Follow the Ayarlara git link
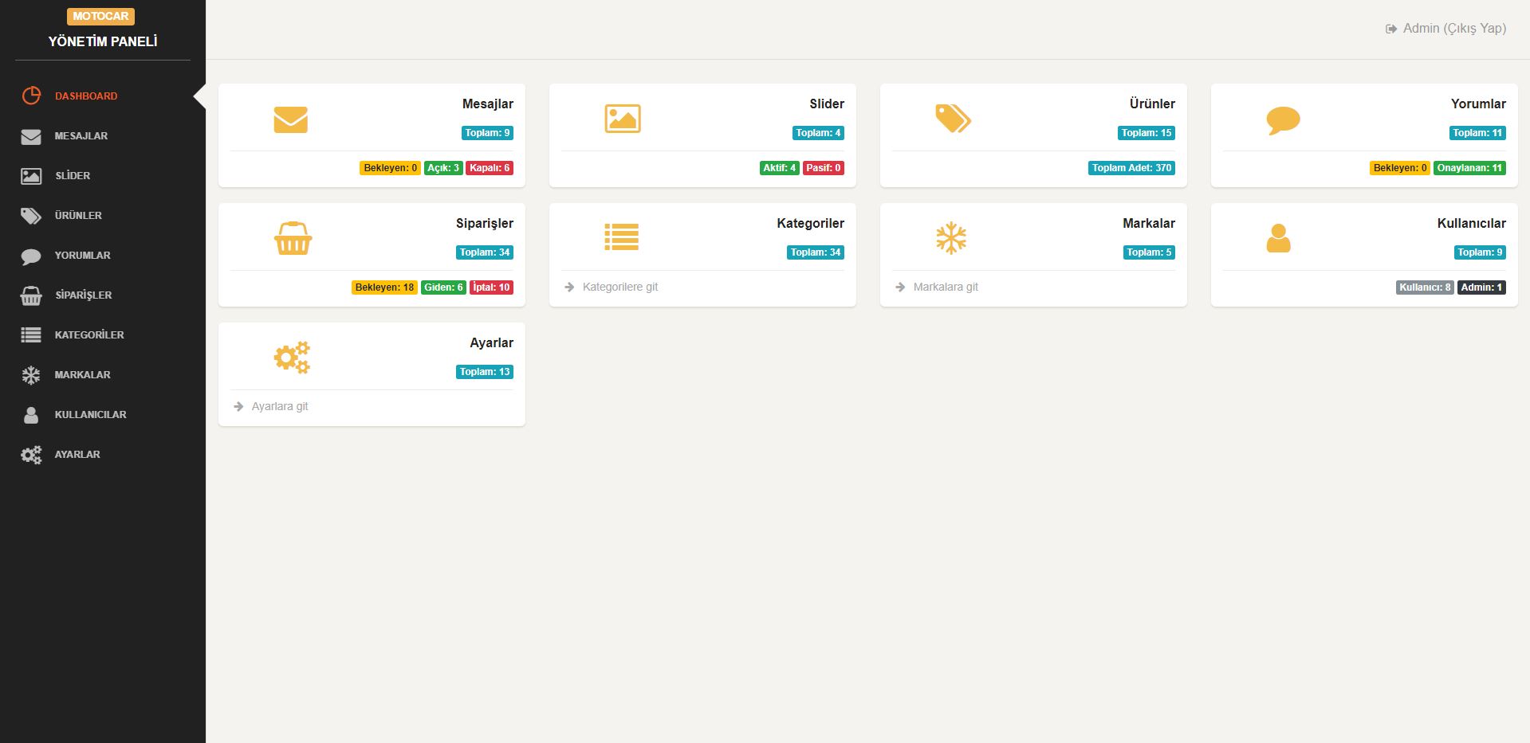Viewport: 1530px width, 743px height. (280, 406)
